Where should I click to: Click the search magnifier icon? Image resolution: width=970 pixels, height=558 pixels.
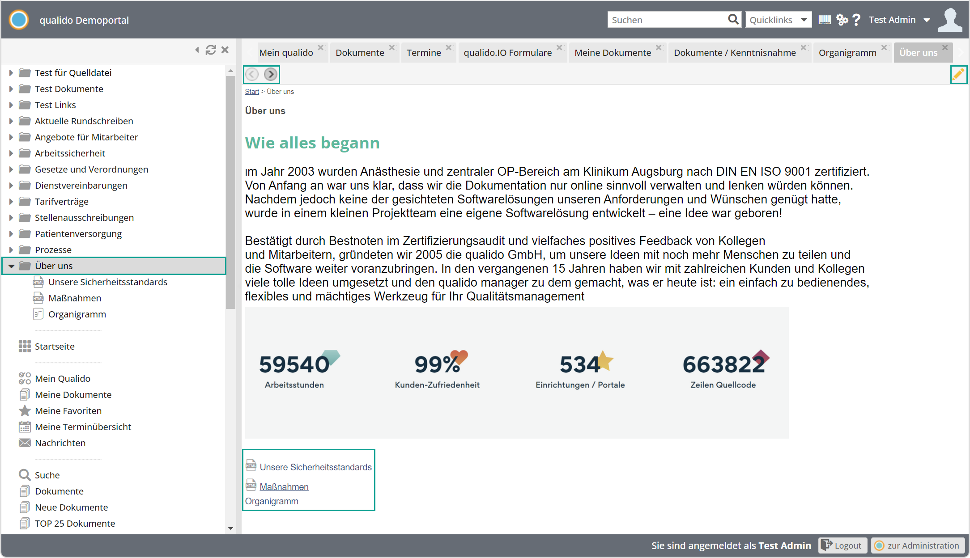[x=733, y=19]
